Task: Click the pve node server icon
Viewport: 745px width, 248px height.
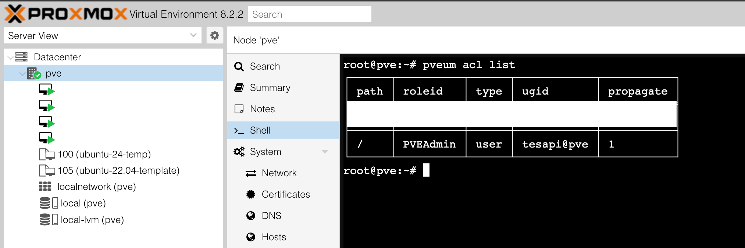Action: coord(34,73)
